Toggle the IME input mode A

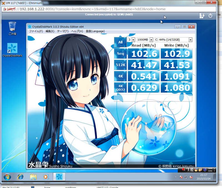(x=188, y=170)
